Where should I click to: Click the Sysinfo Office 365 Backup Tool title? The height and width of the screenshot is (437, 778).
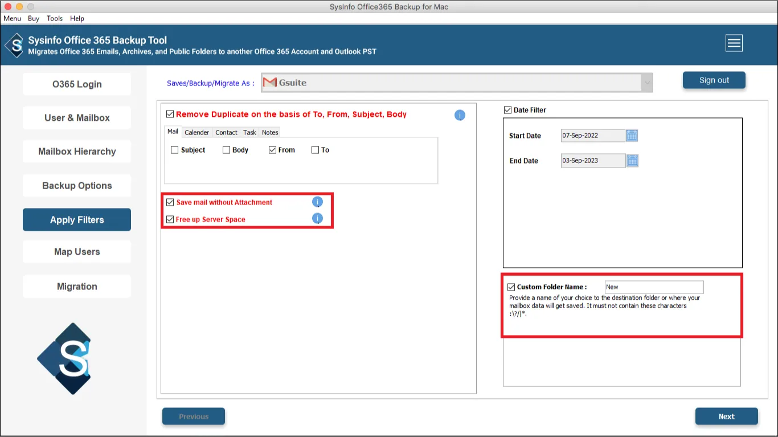[97, 40]
